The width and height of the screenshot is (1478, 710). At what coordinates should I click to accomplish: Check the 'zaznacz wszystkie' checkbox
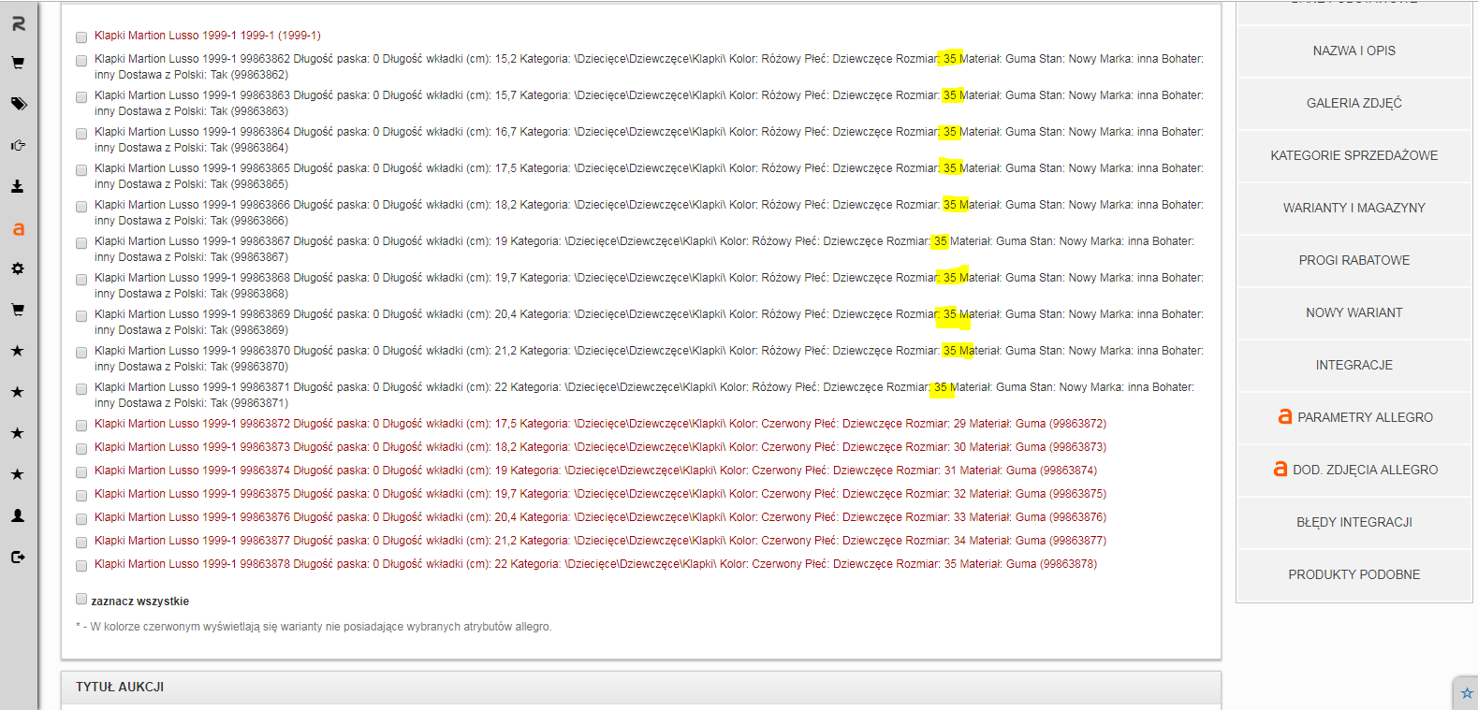(81, 600)
